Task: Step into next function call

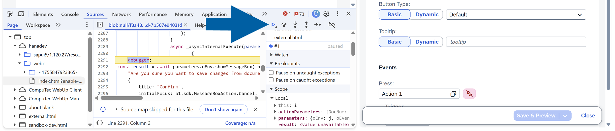Action: 295,25
